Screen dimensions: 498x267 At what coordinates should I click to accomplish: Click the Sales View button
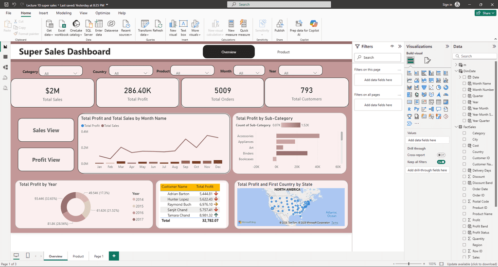tap(46, 130)
